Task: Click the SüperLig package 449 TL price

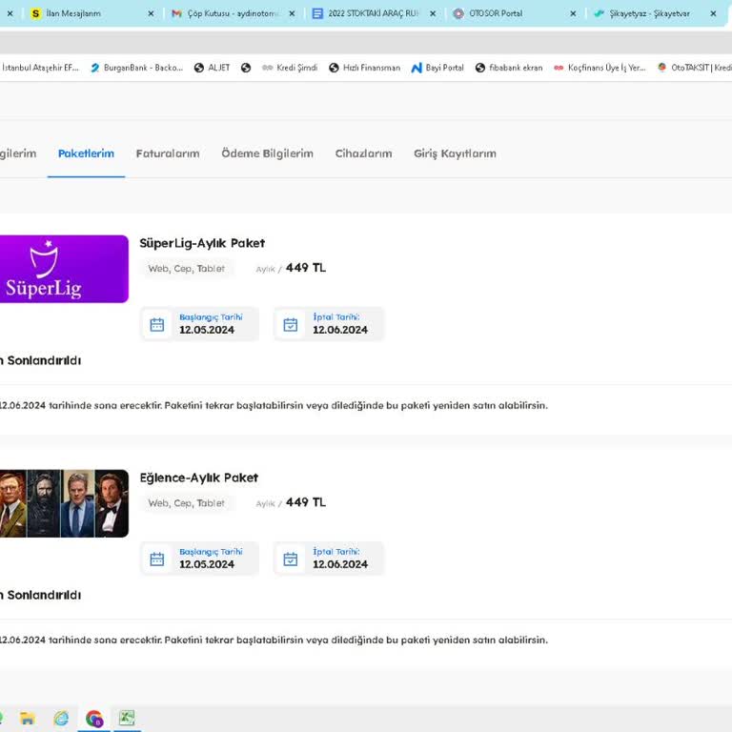Action: point(306,268)
